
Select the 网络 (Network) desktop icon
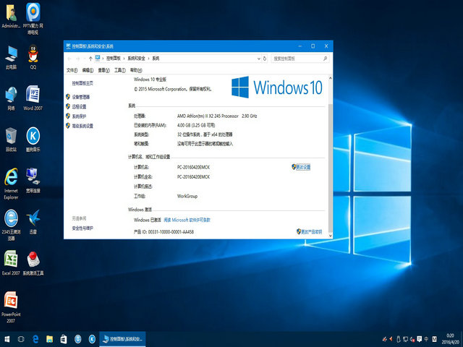tap(12, 98)
